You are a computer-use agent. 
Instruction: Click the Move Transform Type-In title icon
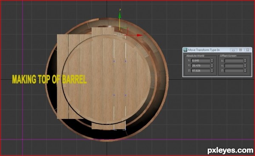pyautogui.click(x=185, y=50)
